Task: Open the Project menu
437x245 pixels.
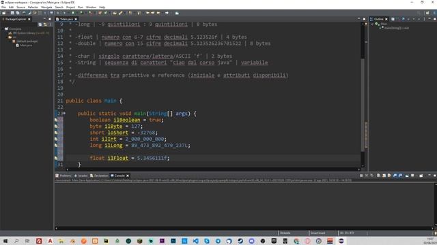Action: click(70, 7)
